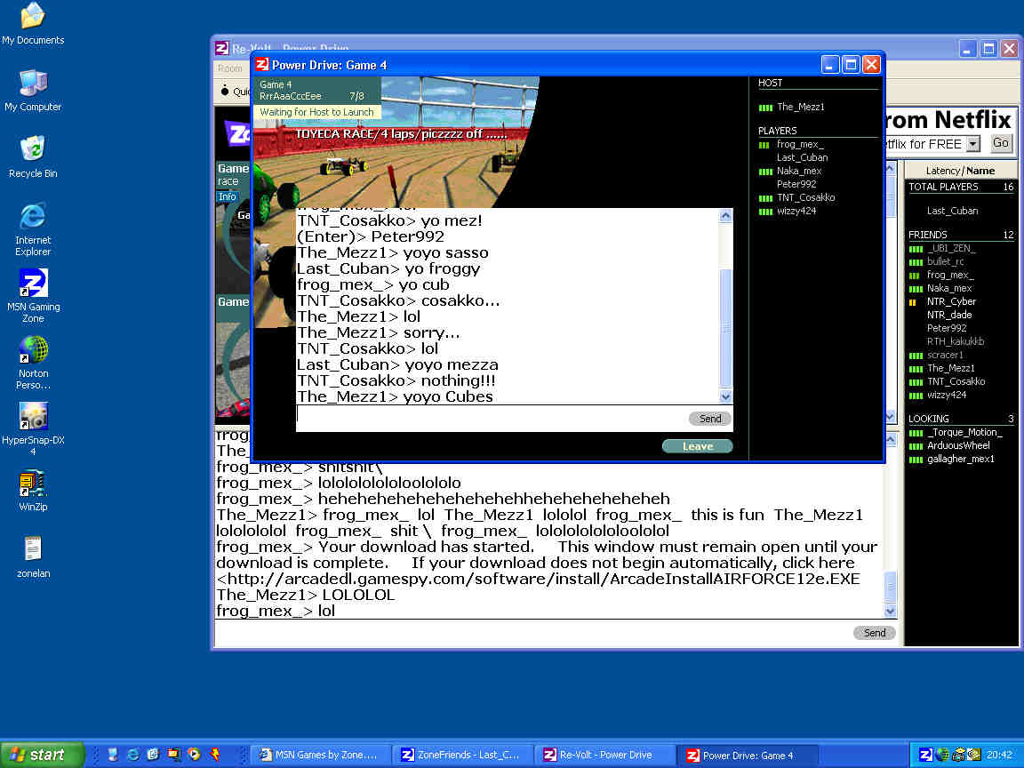
Task: Select the WinZip desktop shortcut
Action: pos(33,491)
